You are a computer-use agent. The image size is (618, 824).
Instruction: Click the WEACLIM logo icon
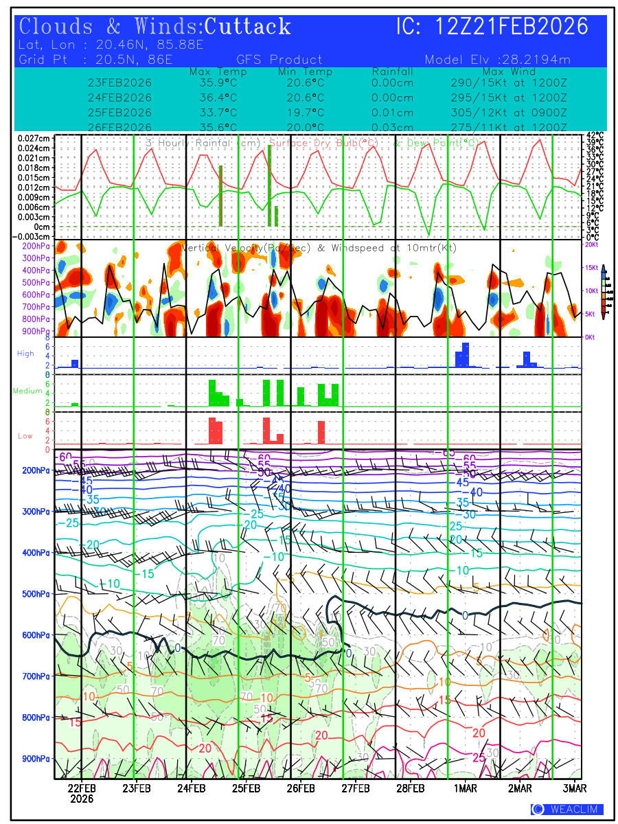pos(538,809)
